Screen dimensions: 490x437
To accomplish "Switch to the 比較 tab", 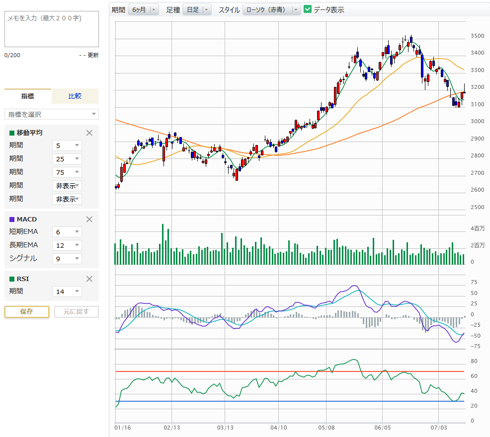I will (x=75, y=96).
